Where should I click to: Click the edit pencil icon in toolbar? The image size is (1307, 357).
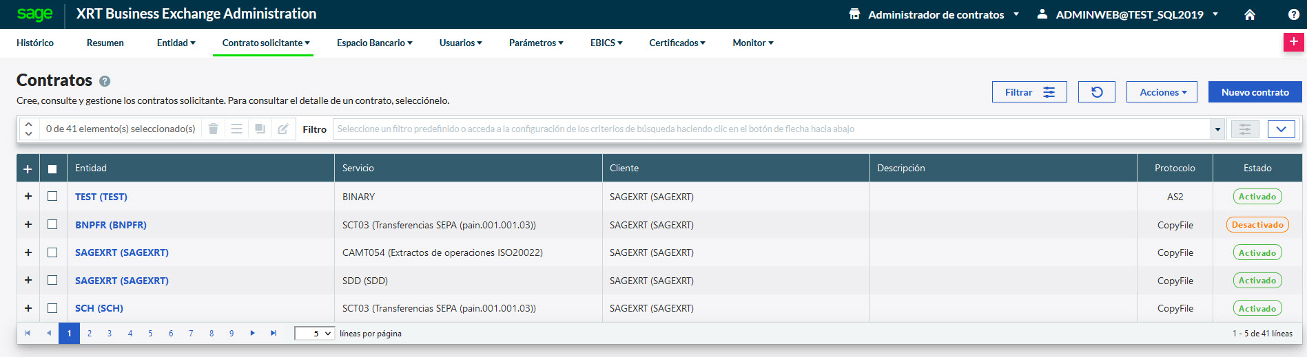coord(282,129)
